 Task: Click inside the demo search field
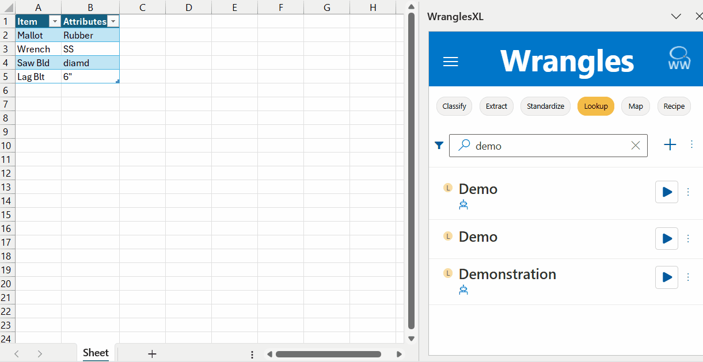(x=547, y=146)
